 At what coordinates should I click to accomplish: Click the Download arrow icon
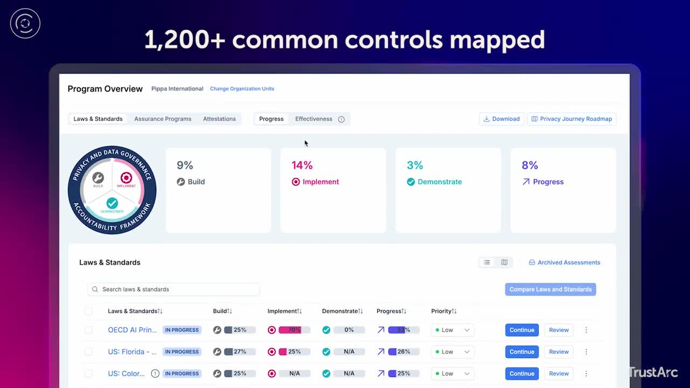(x=486, y=119)
